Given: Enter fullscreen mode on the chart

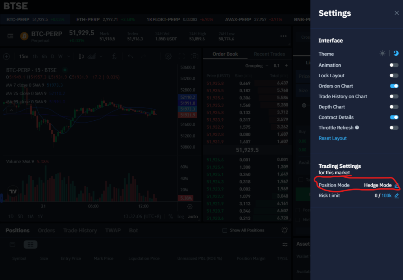Looking at the screenshot, I should pyautogui.click(x=181, y=56).
